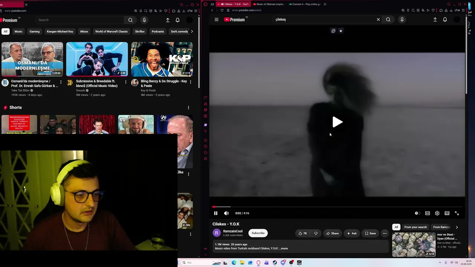Image resolution: width=475 pixels, height=267 pixels.
Task: Open the Twitch icon in the Opera sidebar
Action: pyautogui.click(x=206, y=125)
